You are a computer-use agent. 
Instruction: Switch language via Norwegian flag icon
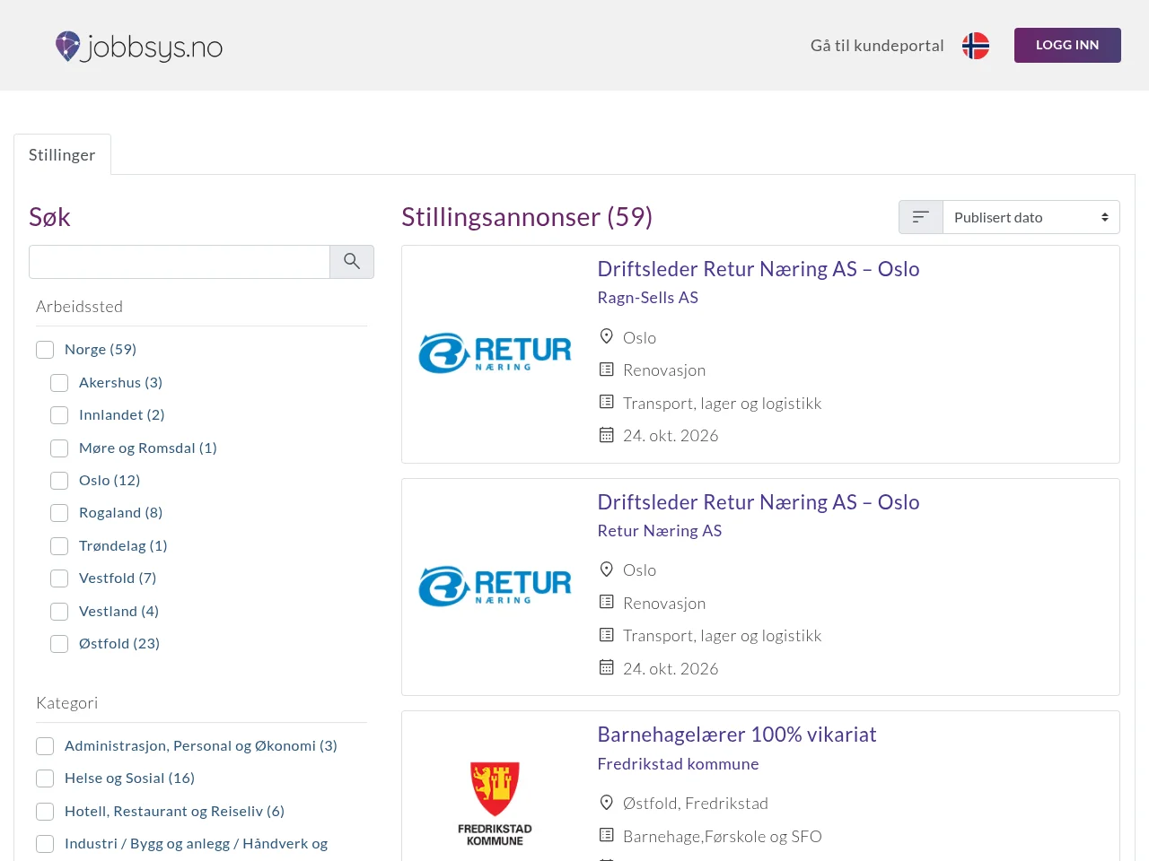pos(976,46)
